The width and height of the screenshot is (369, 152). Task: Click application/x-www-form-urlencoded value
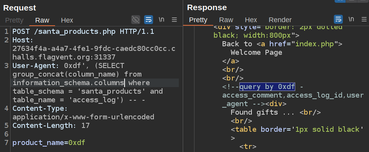pyautogui.click(x=83, y=117)
